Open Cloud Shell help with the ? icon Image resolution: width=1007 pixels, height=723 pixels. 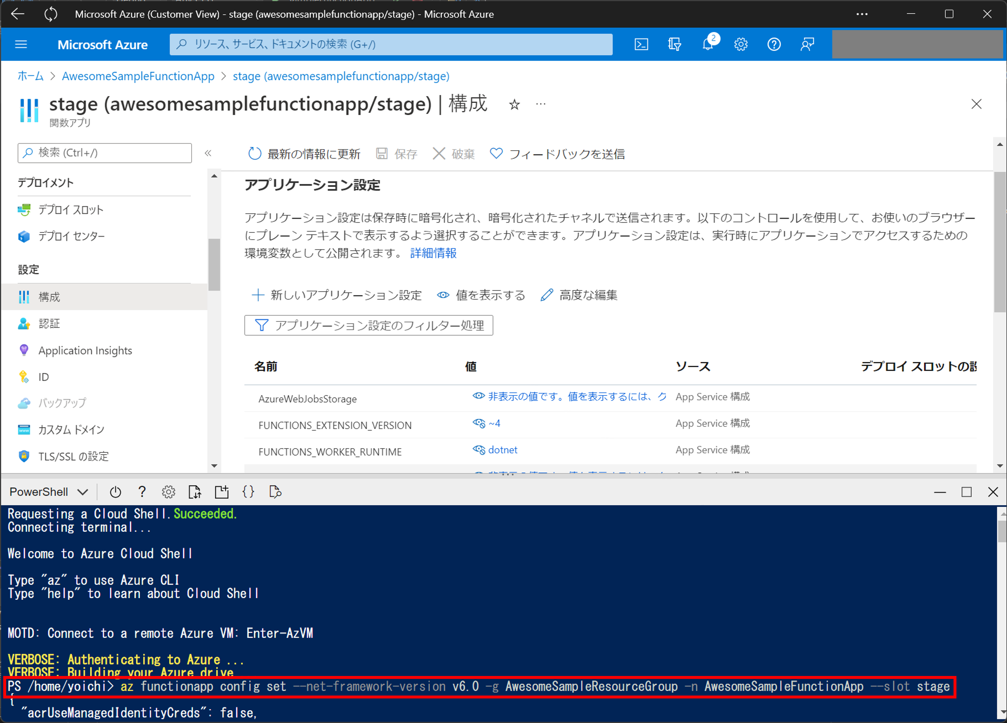click(x=142, y=492)
